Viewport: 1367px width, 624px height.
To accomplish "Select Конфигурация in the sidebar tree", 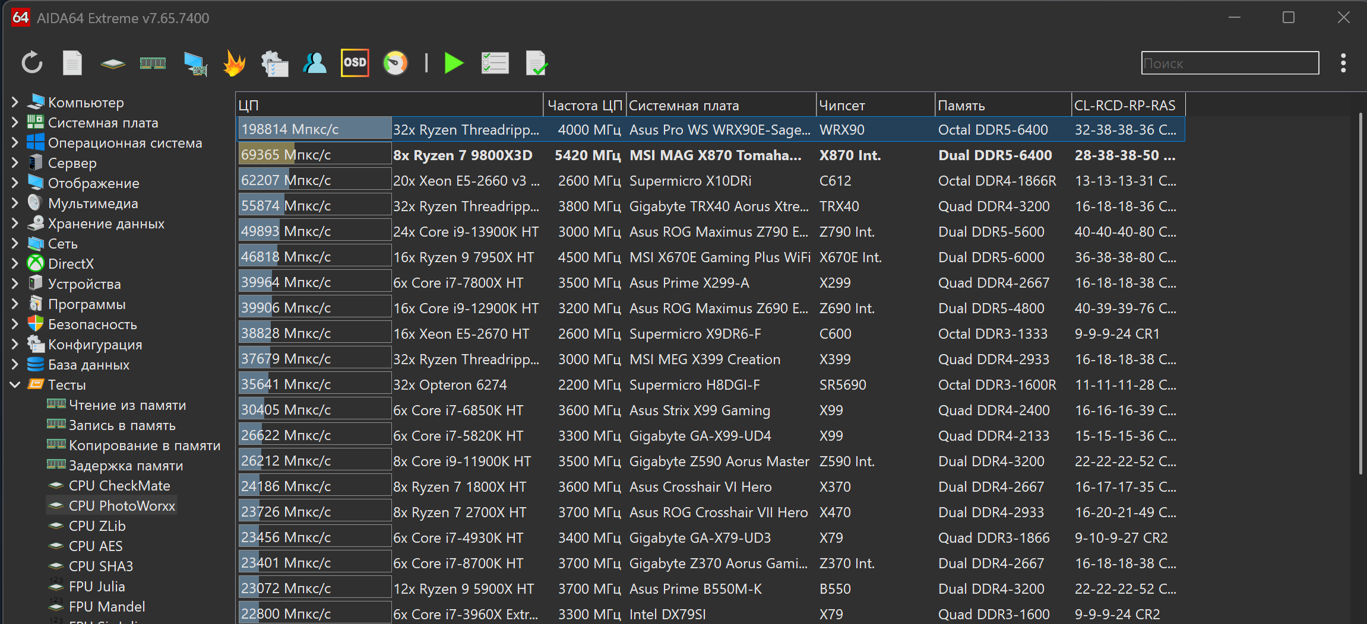I will [x=95, y=344].
